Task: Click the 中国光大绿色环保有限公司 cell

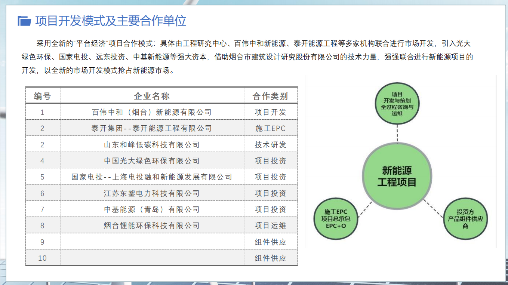Action: pos(152,161)
